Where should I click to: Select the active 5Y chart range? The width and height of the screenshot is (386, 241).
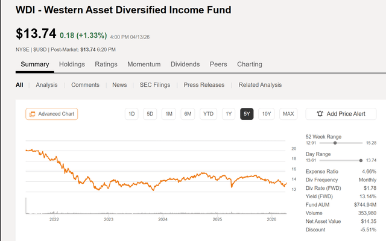pyautogui.click(x=247, y=114)
